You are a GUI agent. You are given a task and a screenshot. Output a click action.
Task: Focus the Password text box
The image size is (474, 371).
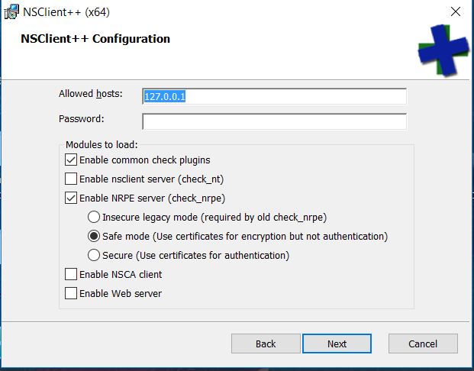(x=274, y=121)
